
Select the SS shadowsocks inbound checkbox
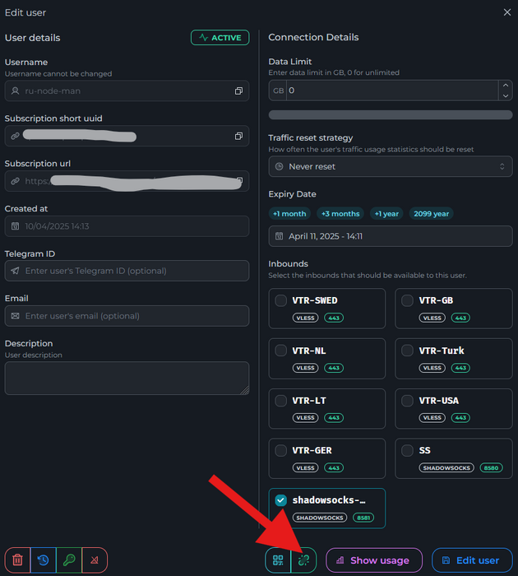point(407,451)
